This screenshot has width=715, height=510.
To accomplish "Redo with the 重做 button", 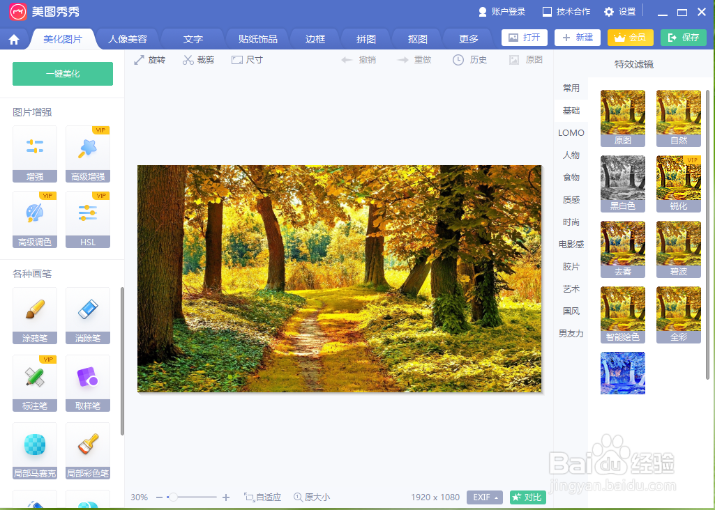I will [x=414, y=60].
